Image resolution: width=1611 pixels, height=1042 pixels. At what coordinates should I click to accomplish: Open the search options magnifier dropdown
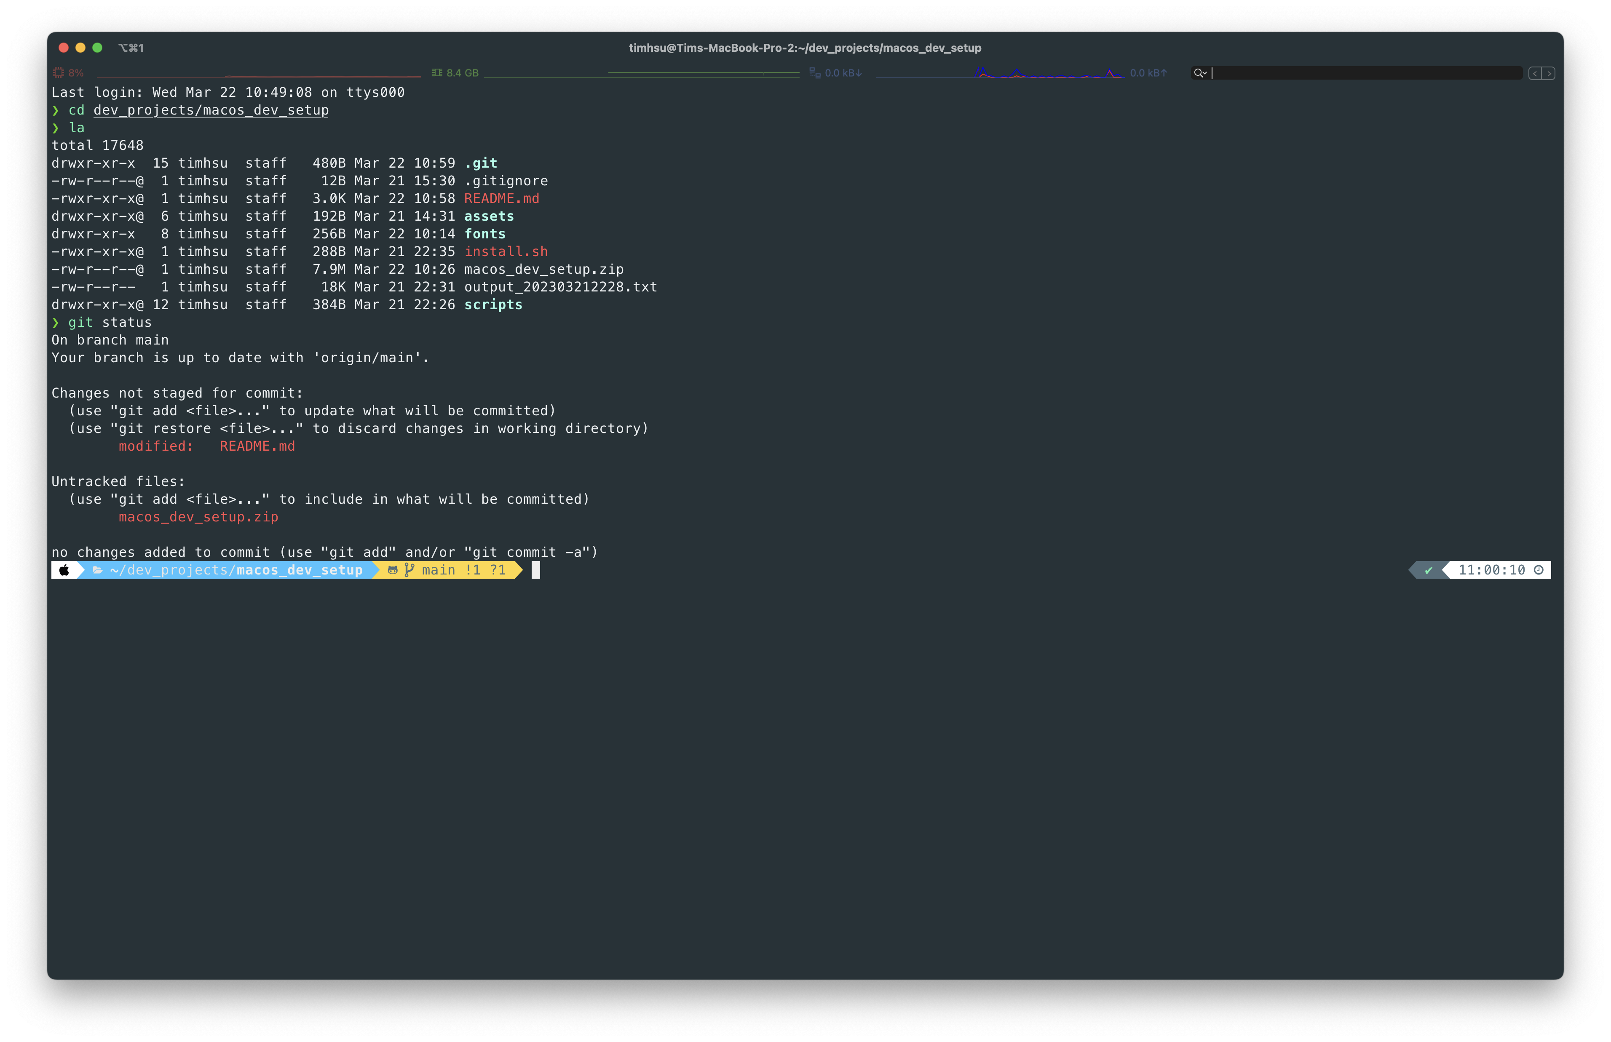pyautogui.click(x=1200, y=73)
